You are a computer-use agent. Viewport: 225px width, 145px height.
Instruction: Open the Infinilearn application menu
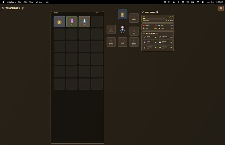point(11,2)
